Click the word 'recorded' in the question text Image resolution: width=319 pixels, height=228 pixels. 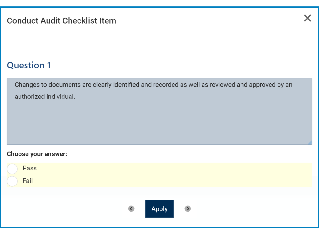pos(165,85)
